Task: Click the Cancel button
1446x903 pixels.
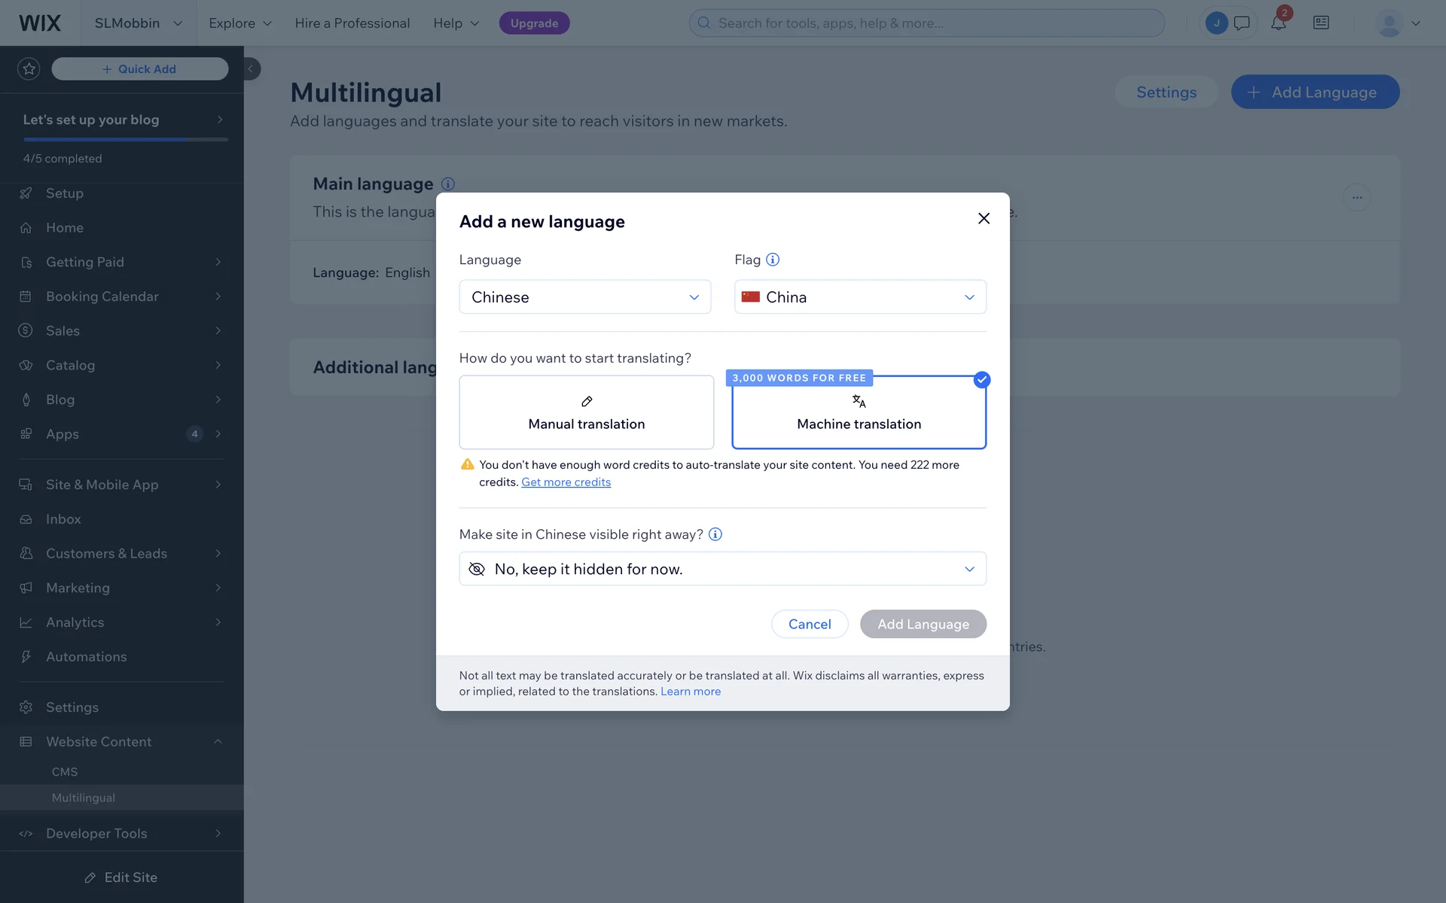Action: coord(810,624)
